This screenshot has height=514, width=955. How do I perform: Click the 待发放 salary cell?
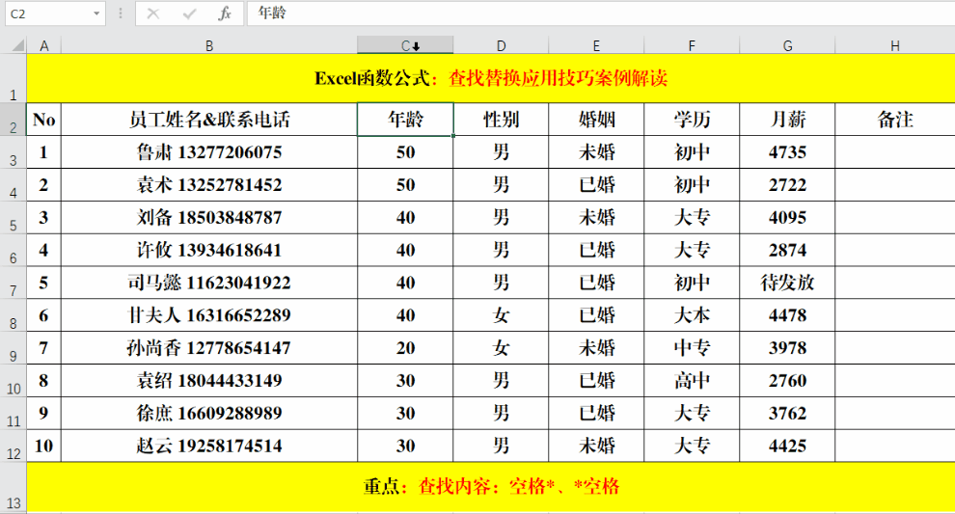click(787, 283)
